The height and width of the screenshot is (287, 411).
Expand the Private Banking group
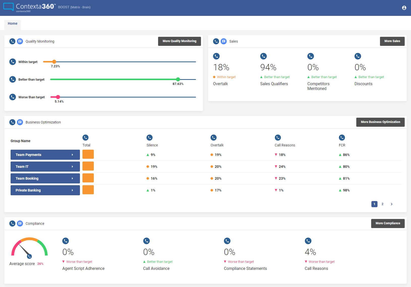coord(45,190)
